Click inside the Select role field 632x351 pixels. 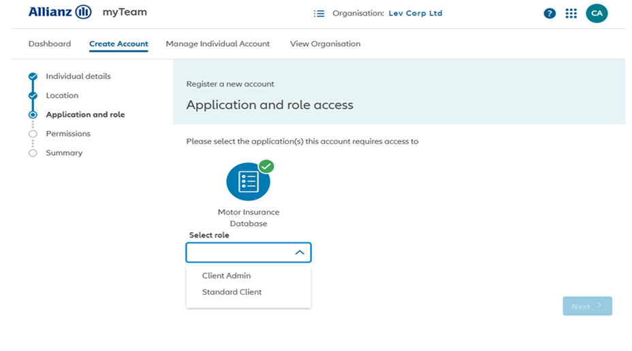pyautogui.click(x=249, y=252)
